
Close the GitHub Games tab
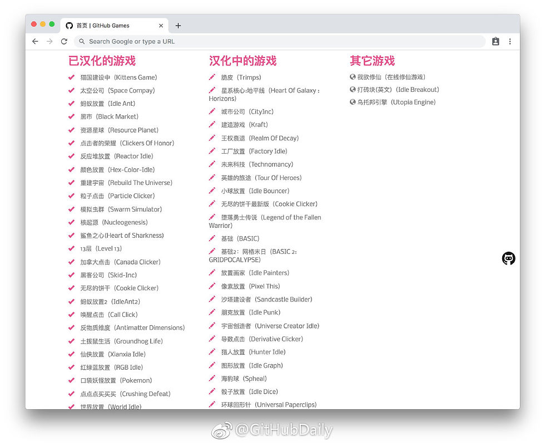pos(161,26)
